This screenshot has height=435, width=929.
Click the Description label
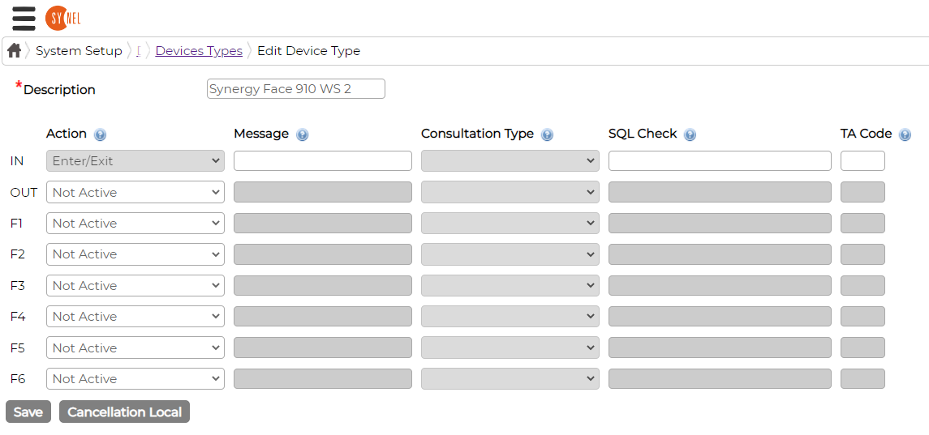pos(59,90)
